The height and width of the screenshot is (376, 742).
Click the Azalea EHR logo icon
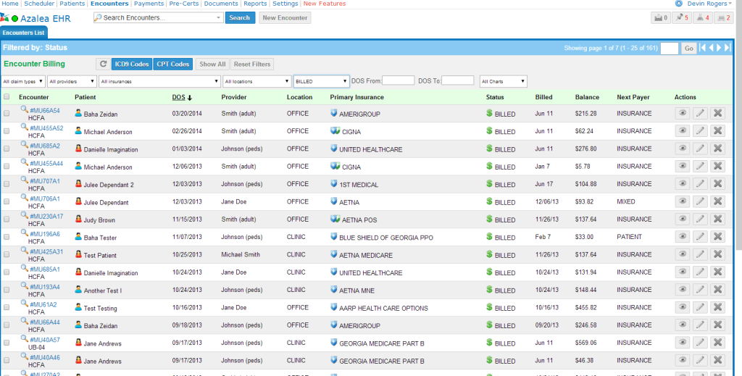4,17
